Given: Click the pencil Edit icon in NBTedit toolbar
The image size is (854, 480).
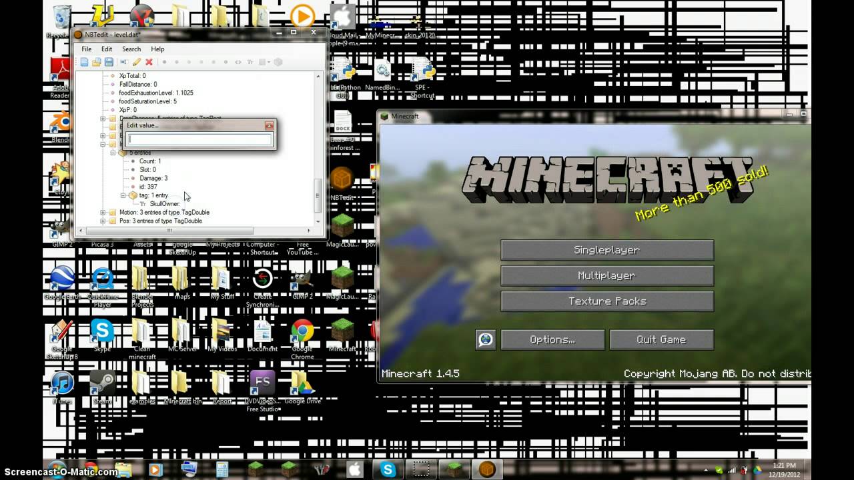Looking at the screenshot, I should point(137,62).
